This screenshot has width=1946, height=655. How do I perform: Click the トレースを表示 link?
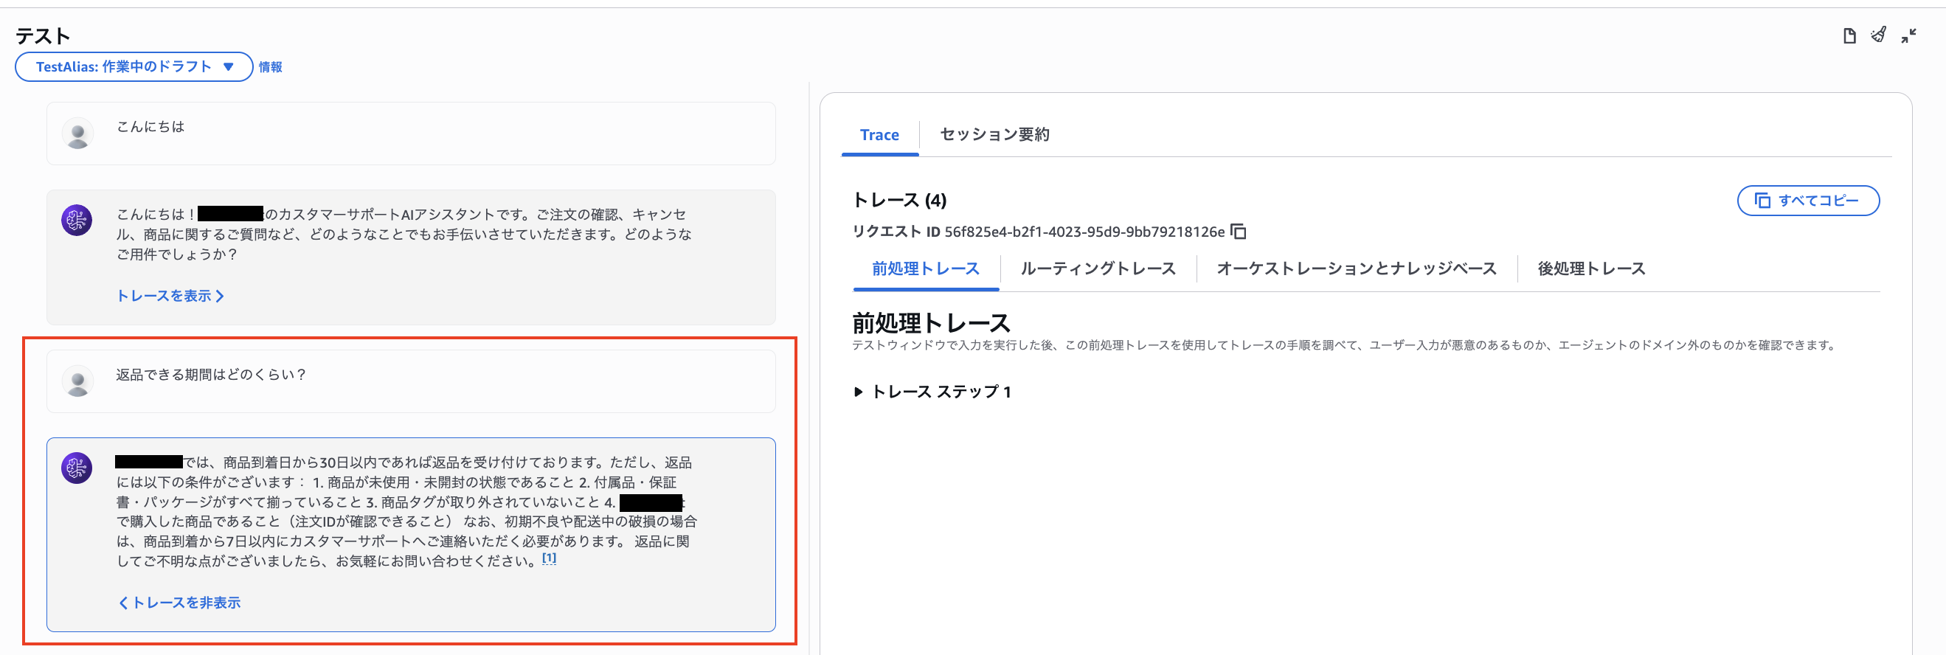pyautogui.click(x=170, y=295)
